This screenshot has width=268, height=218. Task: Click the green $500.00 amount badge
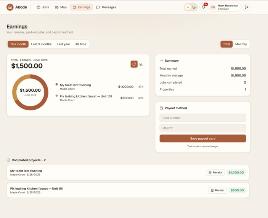(x=237, y=190)
